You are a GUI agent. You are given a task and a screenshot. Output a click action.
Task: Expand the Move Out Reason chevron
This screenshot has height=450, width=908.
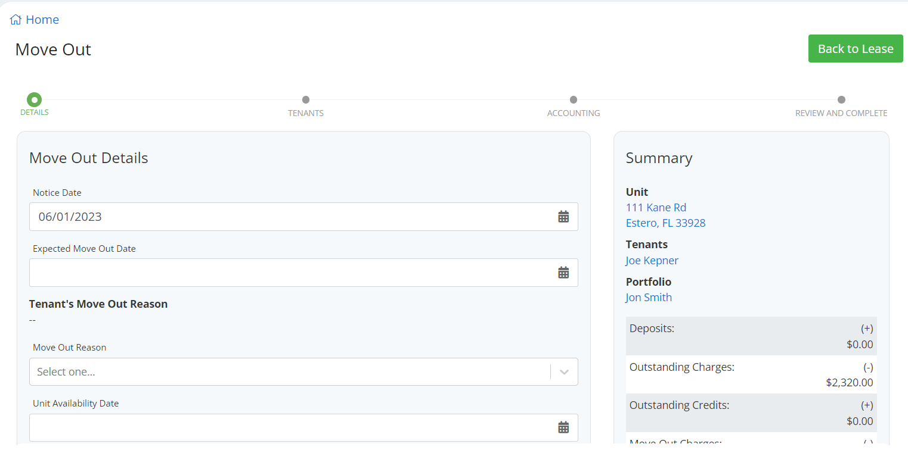[564, 372]
